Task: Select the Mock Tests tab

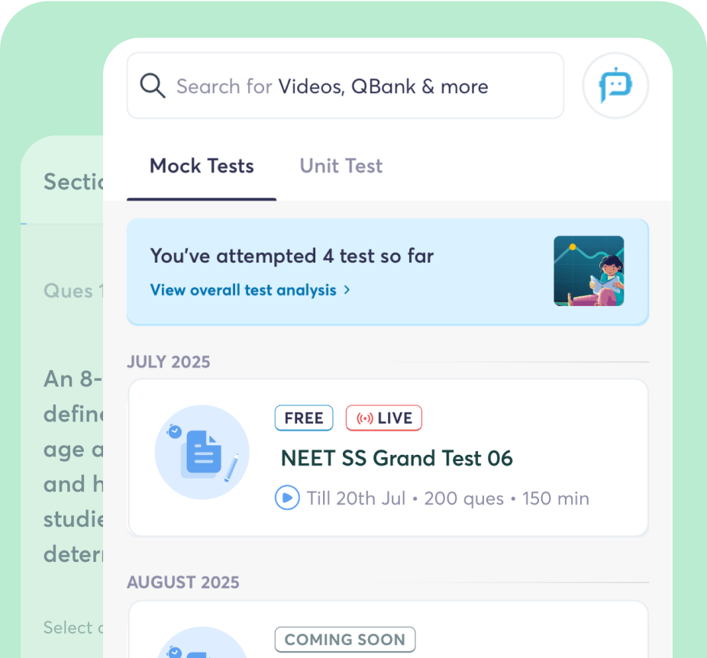Action: point(202,166)
